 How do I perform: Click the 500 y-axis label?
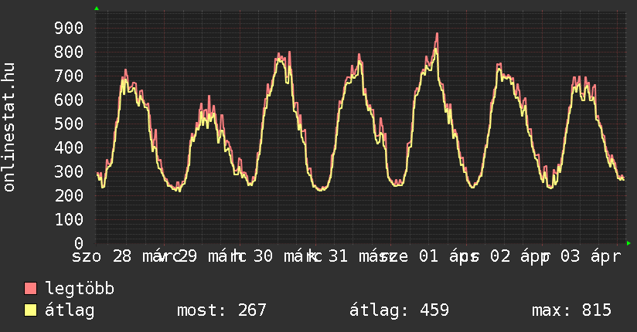coord(69,124)
